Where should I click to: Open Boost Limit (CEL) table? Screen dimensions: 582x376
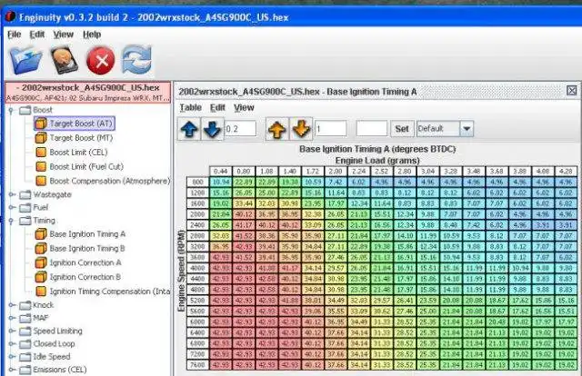[72, 153]
